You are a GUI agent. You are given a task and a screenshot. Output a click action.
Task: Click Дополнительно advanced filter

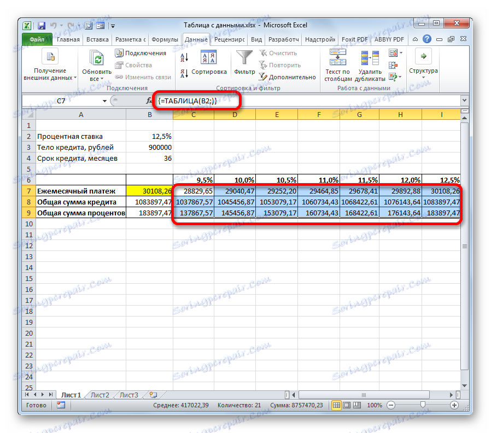pyautogui.click(x=288, y=77)
